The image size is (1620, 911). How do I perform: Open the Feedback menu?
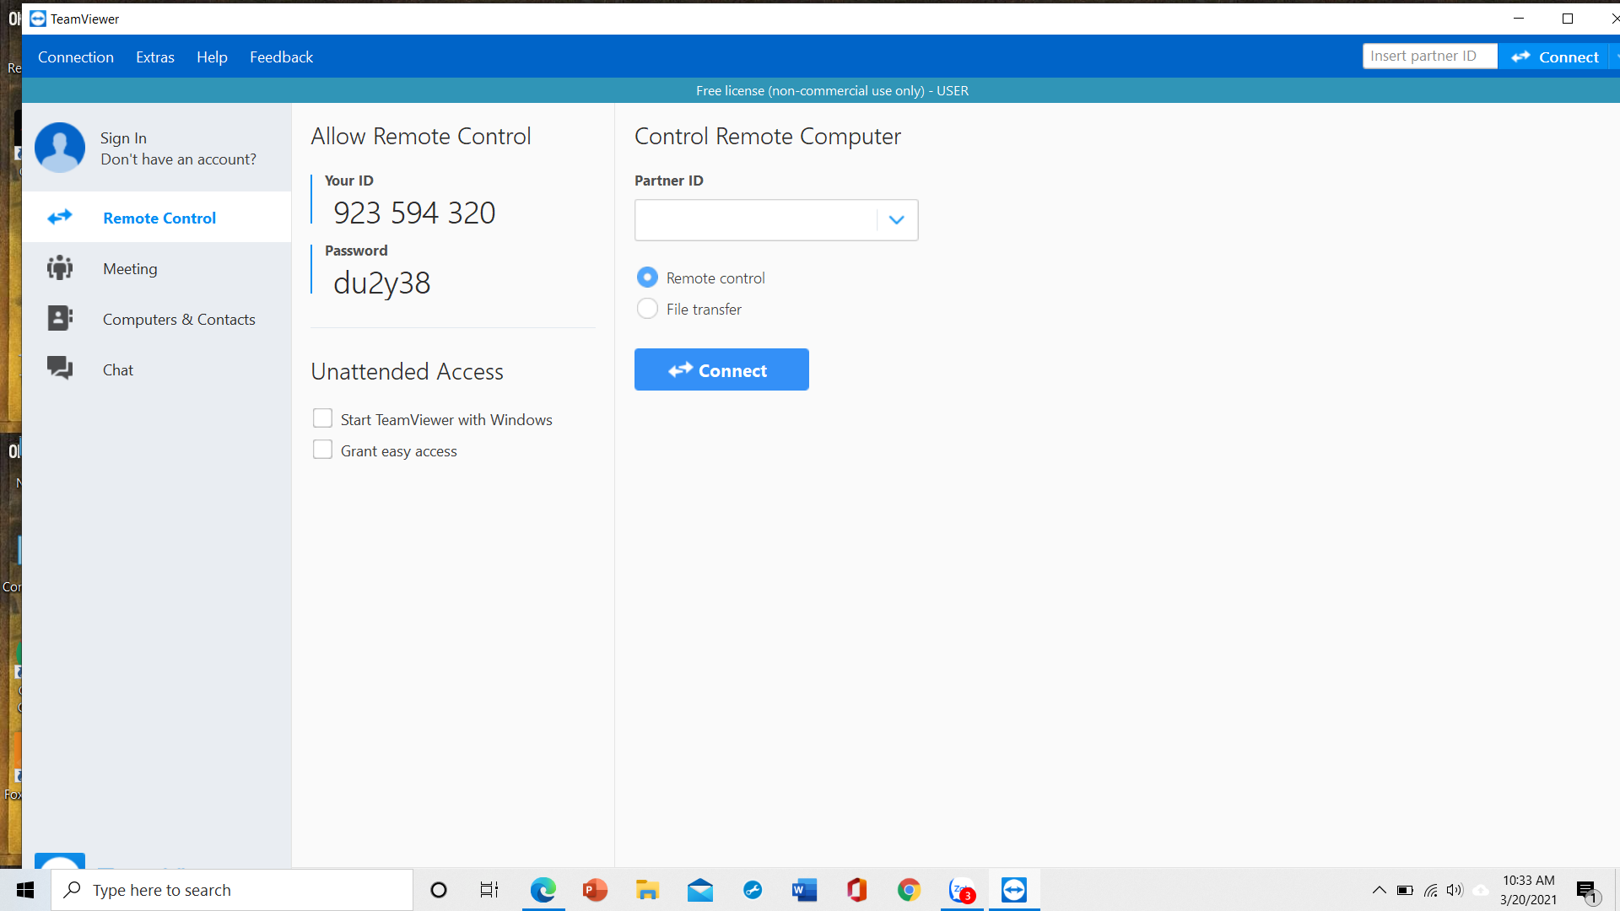pyautogui.click(x=281, y=57)
